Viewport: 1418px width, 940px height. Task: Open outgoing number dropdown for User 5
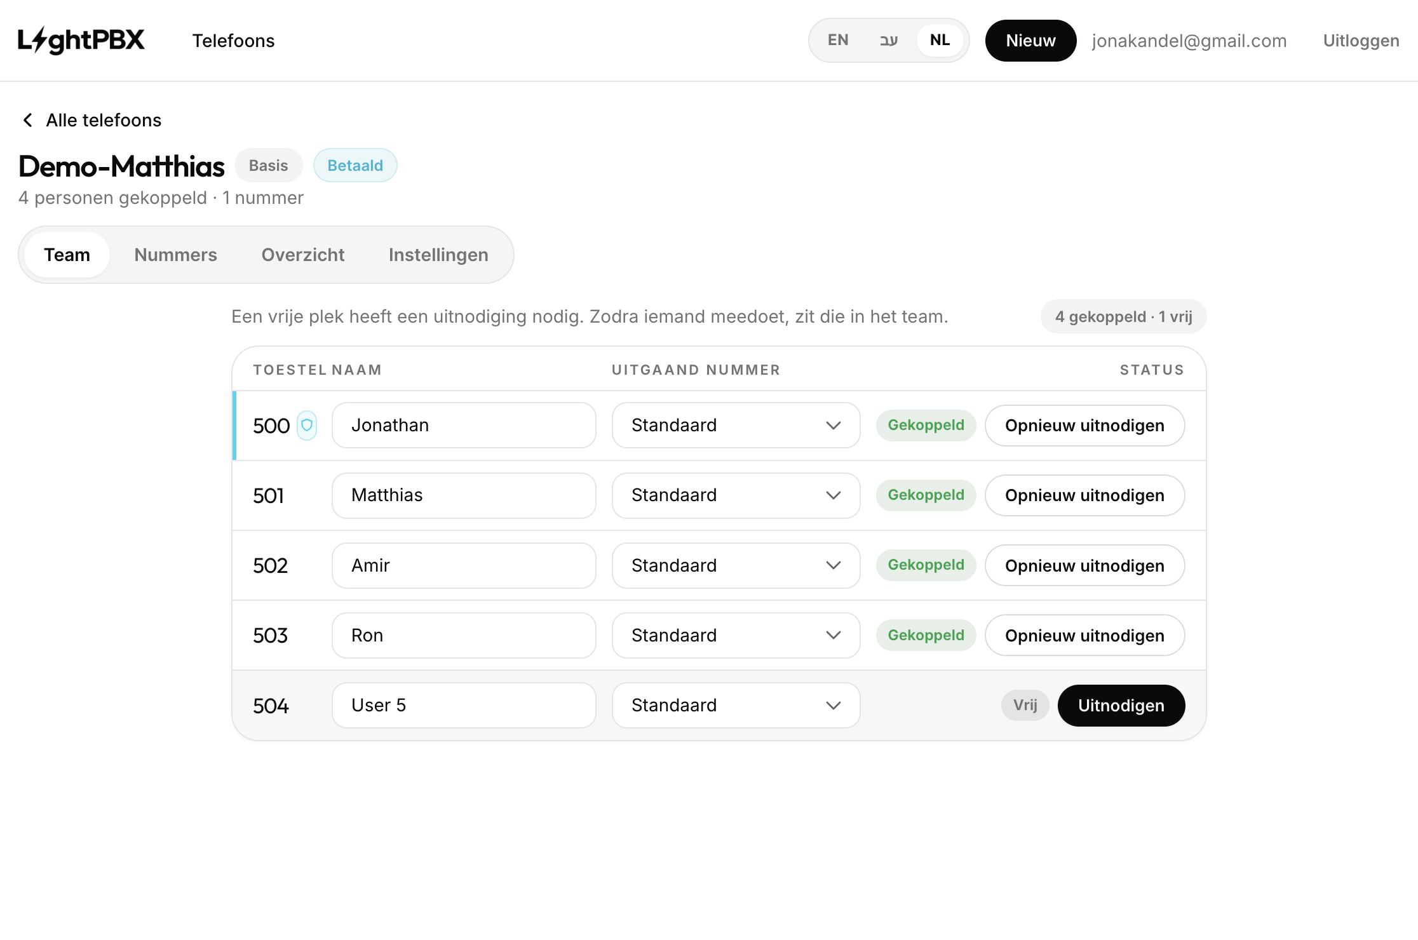pyautogui.click(x=736, y=705)
